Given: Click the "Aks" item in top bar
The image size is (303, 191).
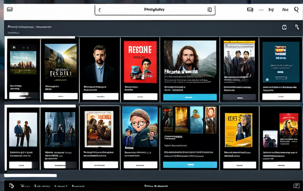Looking at the screenshot, I should [285, 10].
